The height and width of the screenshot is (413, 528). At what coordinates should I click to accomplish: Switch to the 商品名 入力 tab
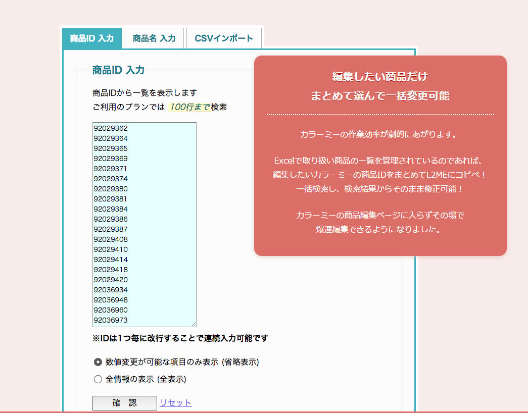click(x=154, y=38)
